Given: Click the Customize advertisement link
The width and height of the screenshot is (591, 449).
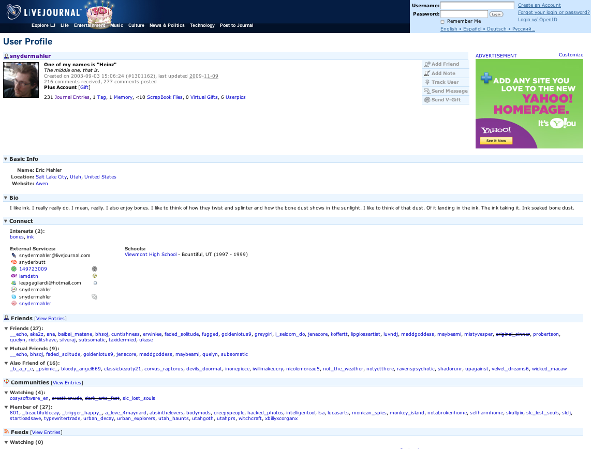Looking at the screenshot, I should click(571, 55).
